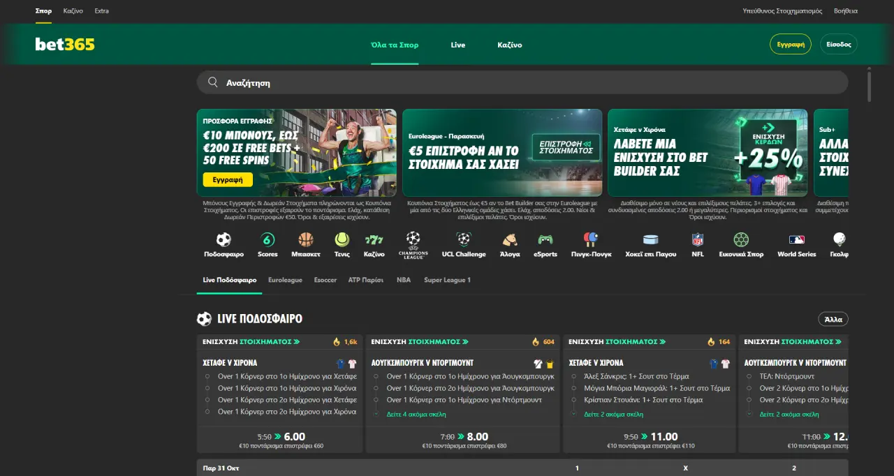Image resolution: width=894 pixels, height=476 pixels.
Task: Switch to the Καζίνο top tab
Action: pyautogui.click(x=73, y=11)
